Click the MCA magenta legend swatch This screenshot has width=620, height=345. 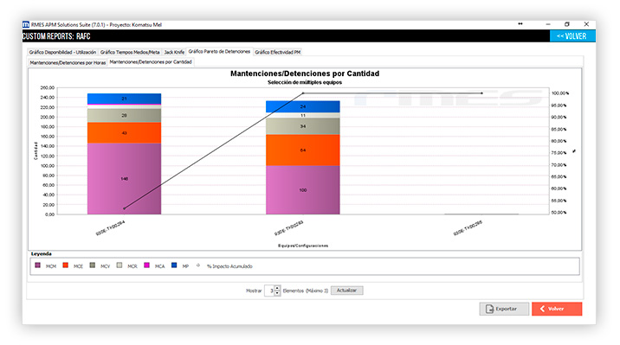pos(146,265)
